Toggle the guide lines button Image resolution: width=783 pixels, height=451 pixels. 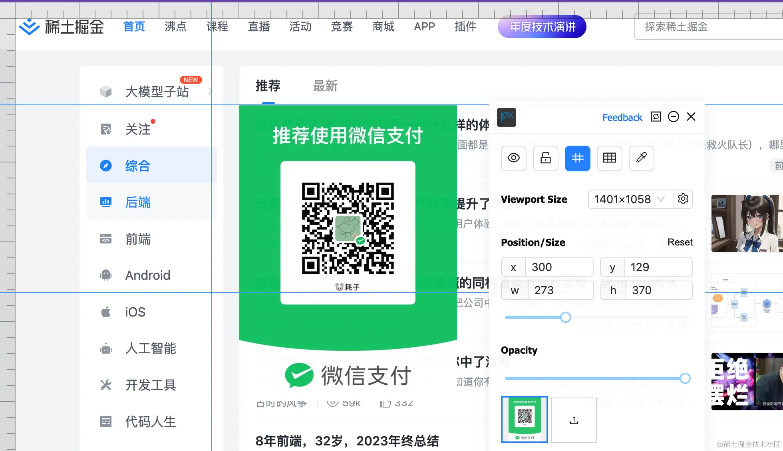pyautogui.click(x=577, y=158)
